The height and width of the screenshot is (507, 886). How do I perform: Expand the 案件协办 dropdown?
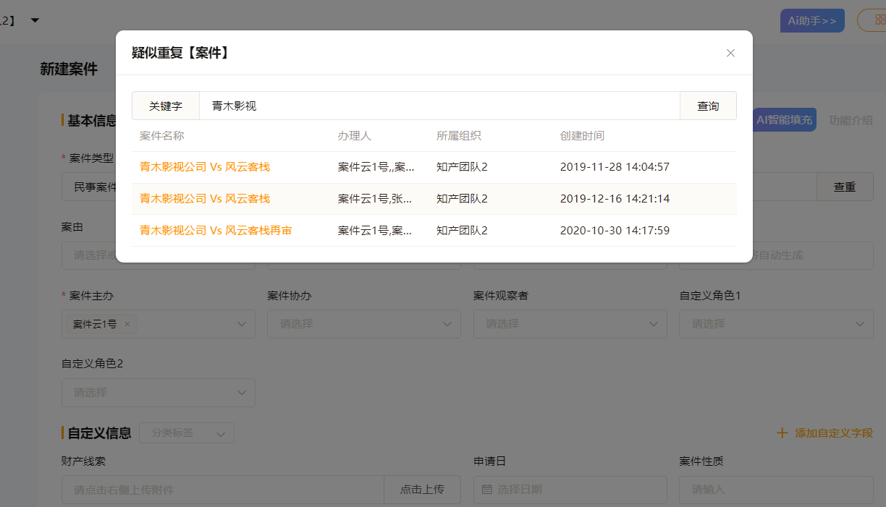pos(447,324)
